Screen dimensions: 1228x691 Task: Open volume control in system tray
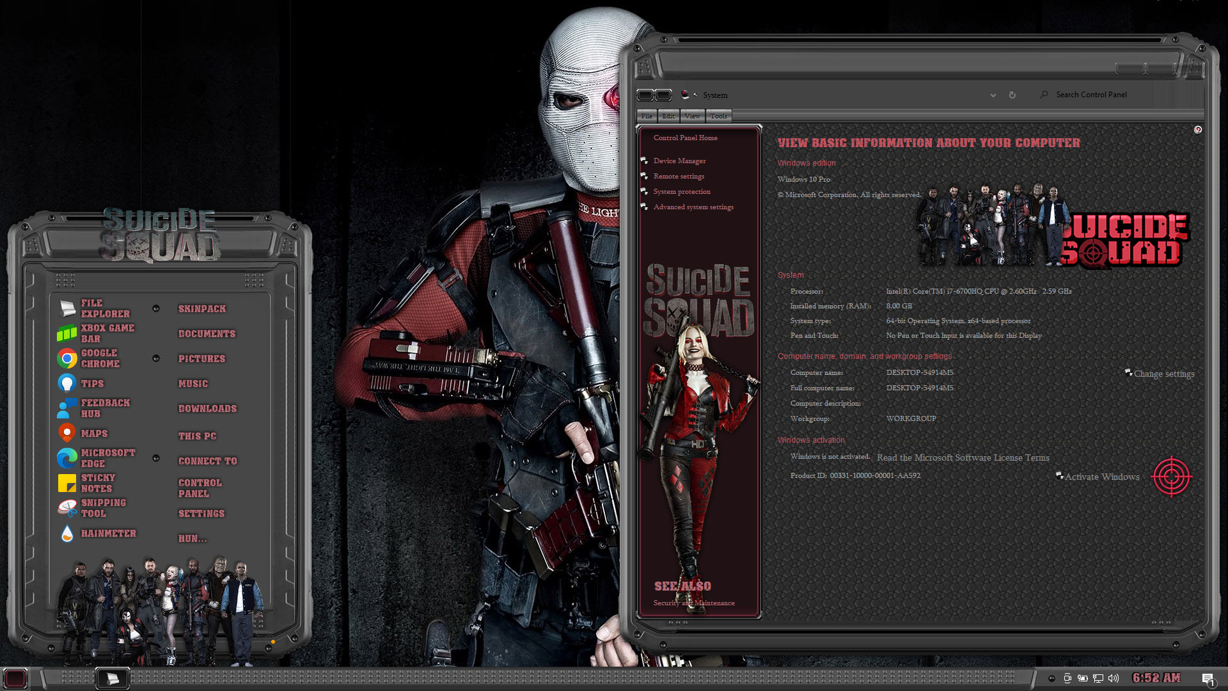[1114, 678]
